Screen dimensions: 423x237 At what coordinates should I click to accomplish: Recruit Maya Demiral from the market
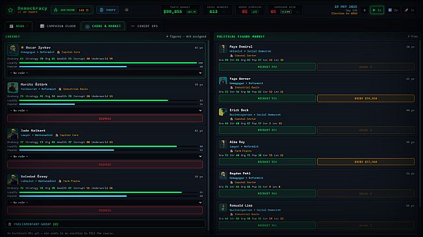click(267, 67)
